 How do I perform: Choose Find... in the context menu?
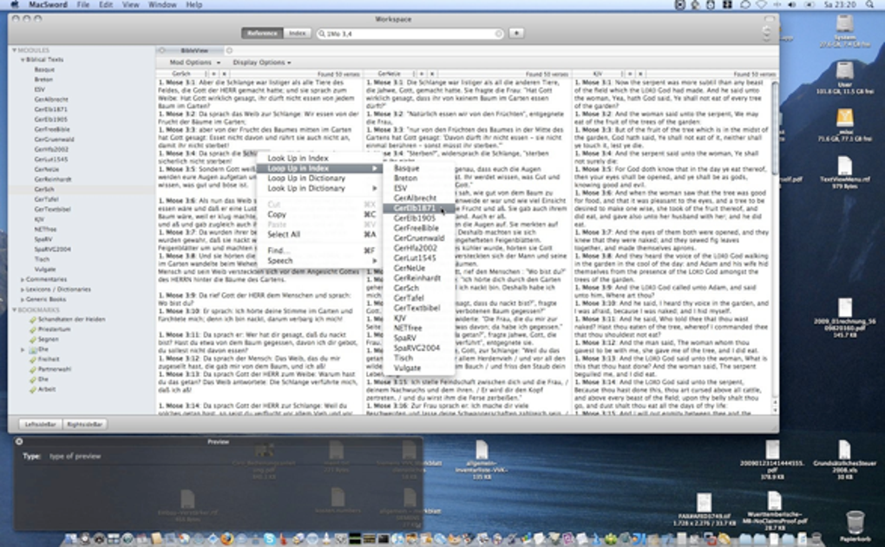[319, 251]
